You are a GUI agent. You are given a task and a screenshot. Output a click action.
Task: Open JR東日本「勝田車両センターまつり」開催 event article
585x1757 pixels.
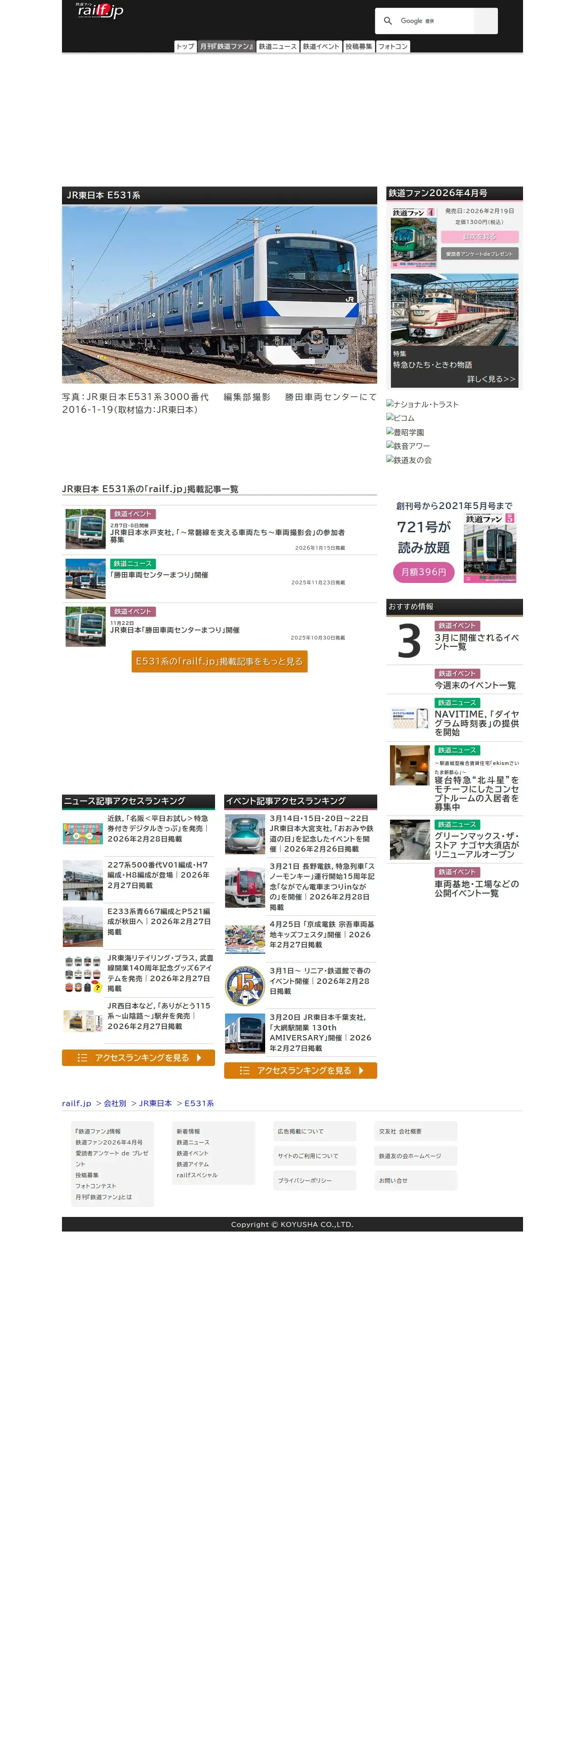(175, 630)
